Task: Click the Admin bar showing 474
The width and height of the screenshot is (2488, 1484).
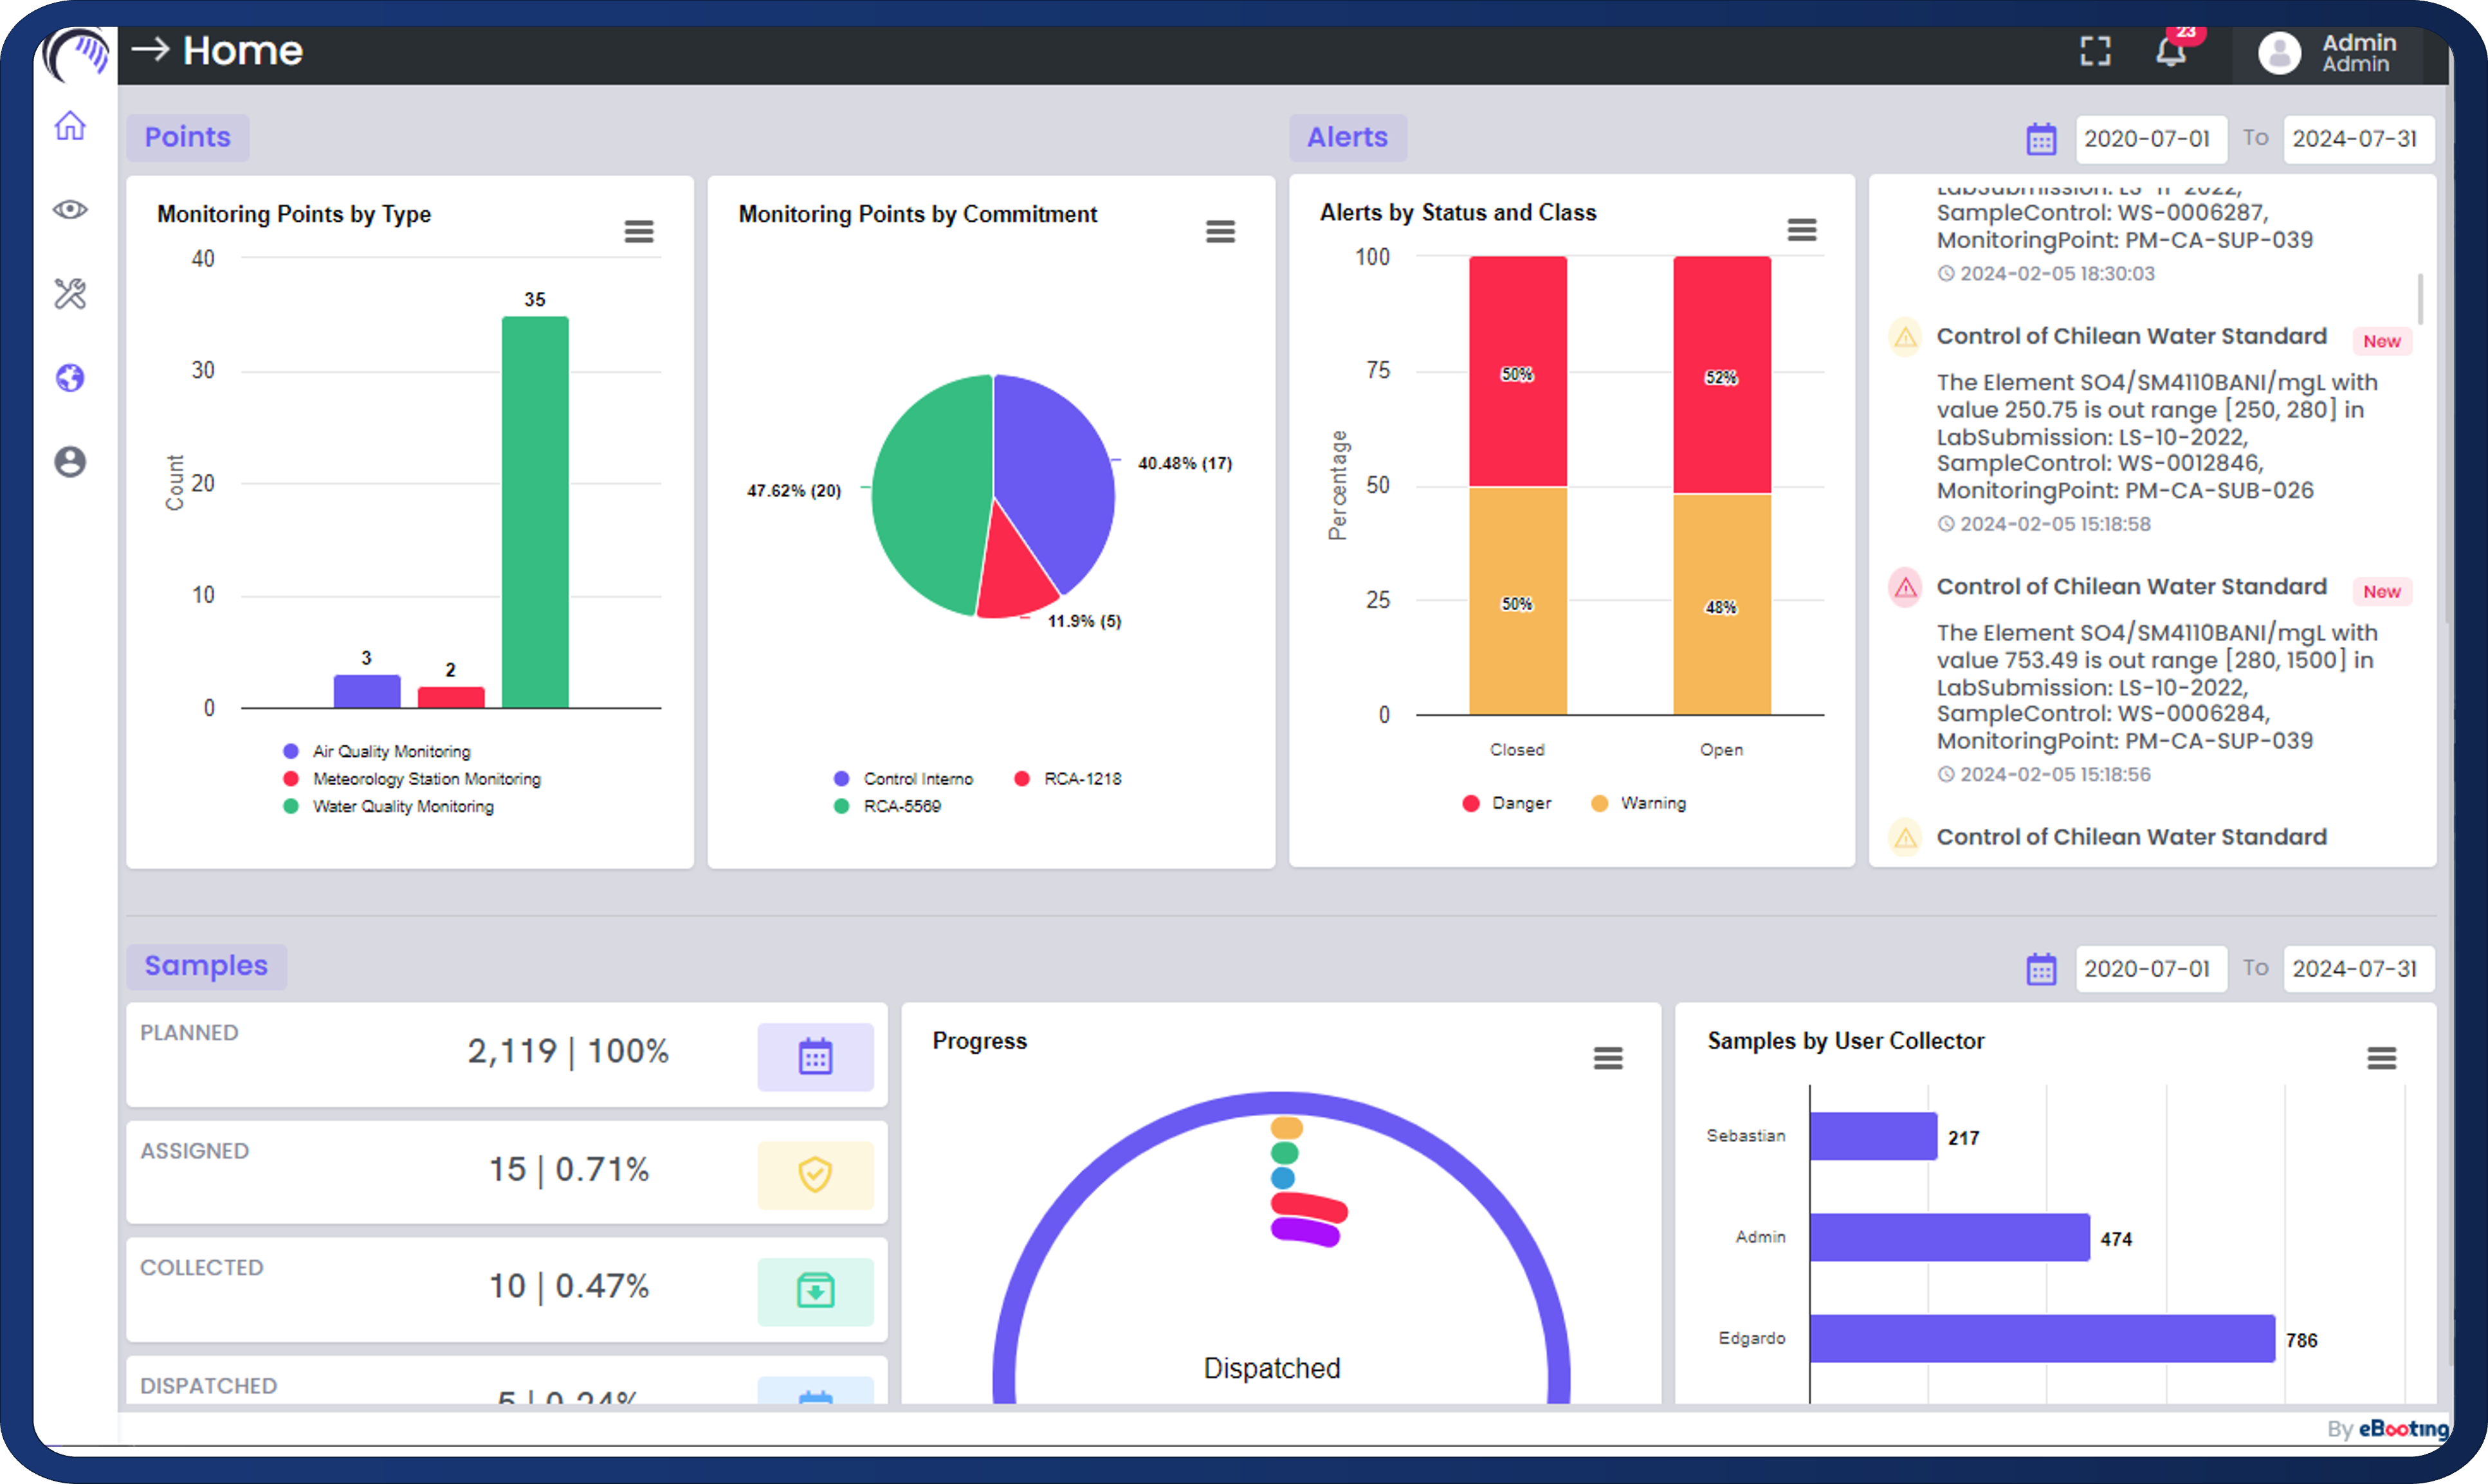Action: tap(1950, 1237)
